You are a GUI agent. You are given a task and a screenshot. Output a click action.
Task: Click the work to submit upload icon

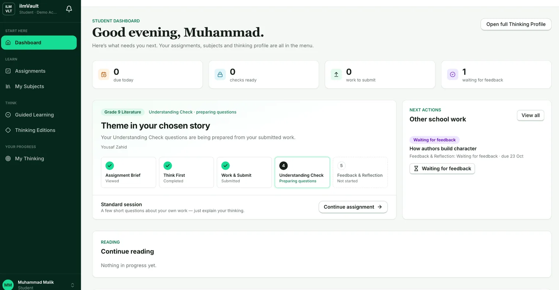click(336, 75)
